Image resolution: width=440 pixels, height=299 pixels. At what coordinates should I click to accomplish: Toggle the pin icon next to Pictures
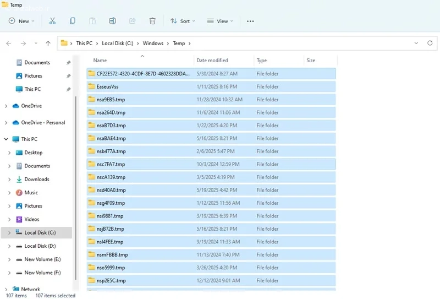(68, 76)
